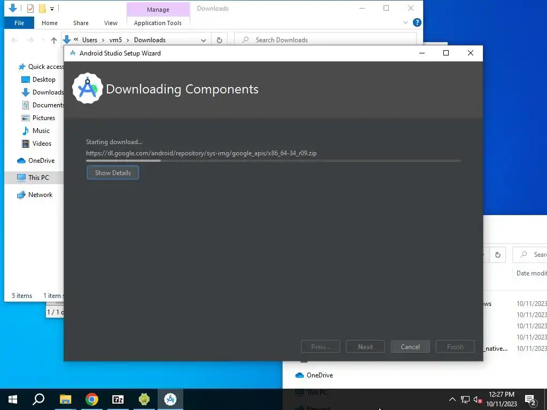Click the Properties quick access toolbar icon
The width and height of the screenshot is (547, 410).
pos(30,9)
